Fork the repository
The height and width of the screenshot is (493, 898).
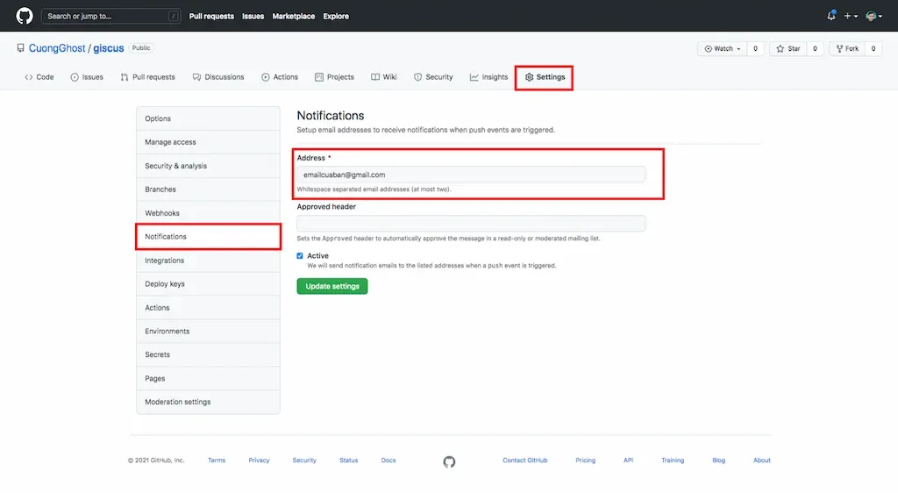[x=847, y=48]
